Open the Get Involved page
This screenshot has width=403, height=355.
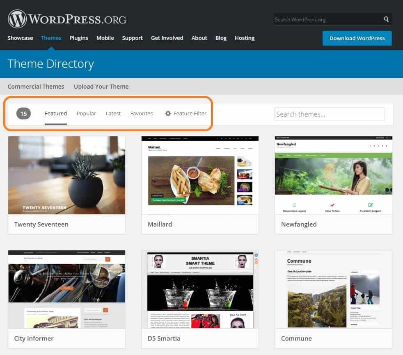click(167, 38)
